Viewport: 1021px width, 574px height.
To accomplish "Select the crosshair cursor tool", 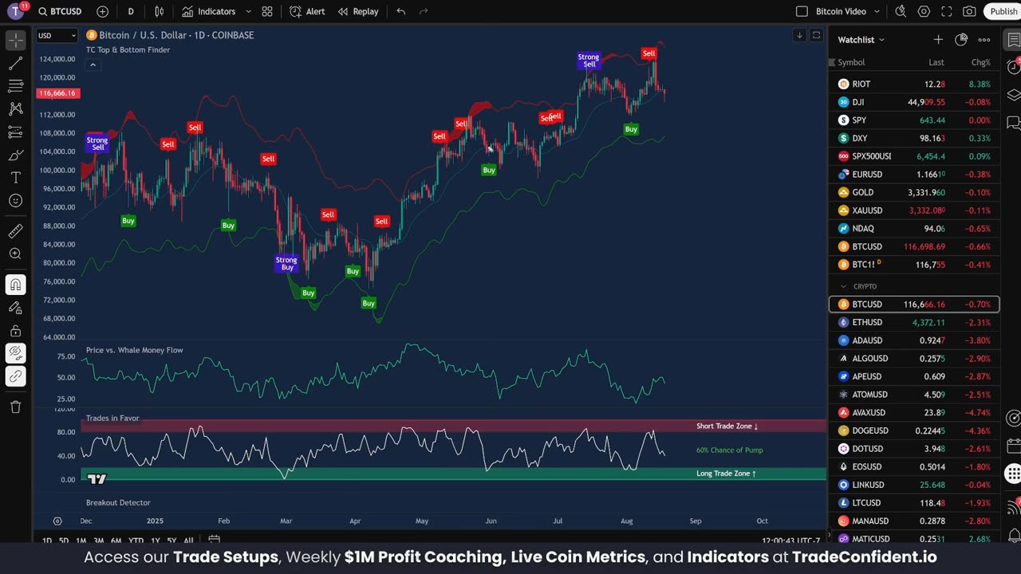I will pos(15,40).
